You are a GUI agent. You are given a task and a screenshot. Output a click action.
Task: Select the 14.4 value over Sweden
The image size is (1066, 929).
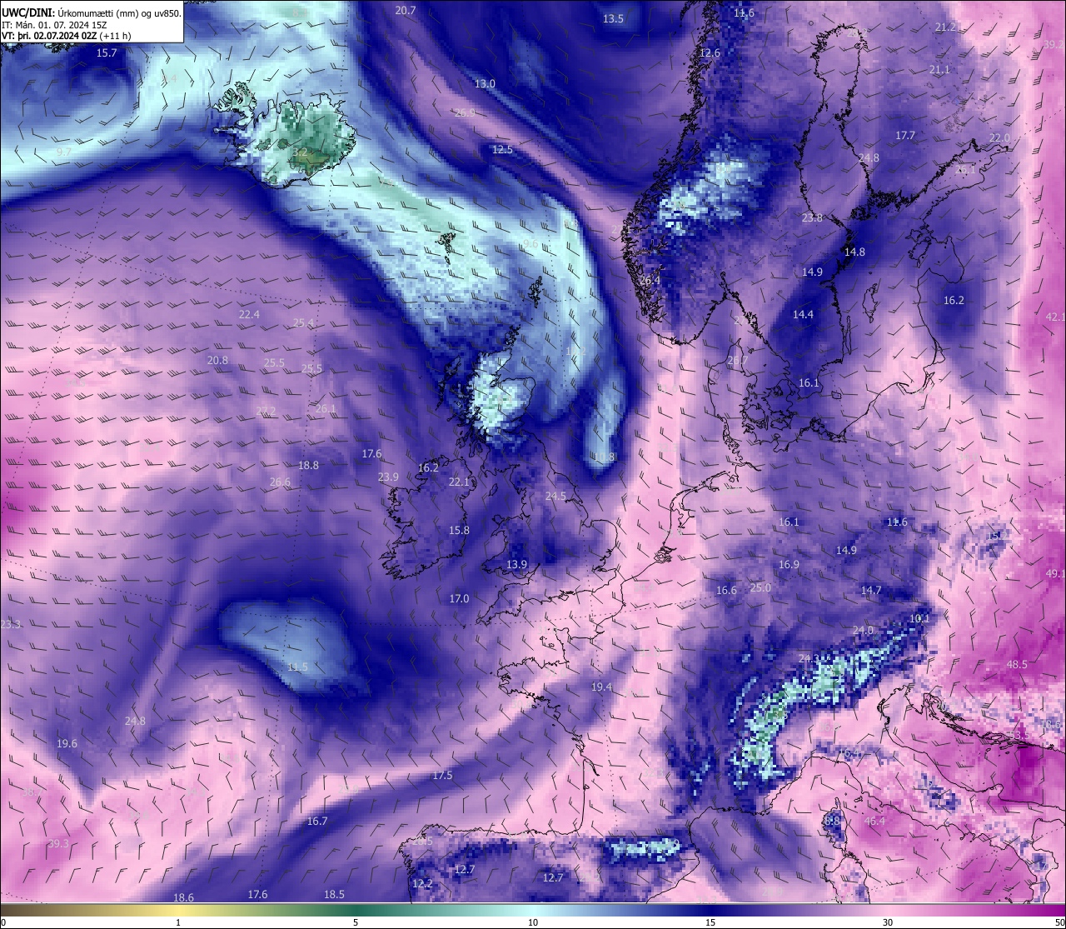click(803, 314)
